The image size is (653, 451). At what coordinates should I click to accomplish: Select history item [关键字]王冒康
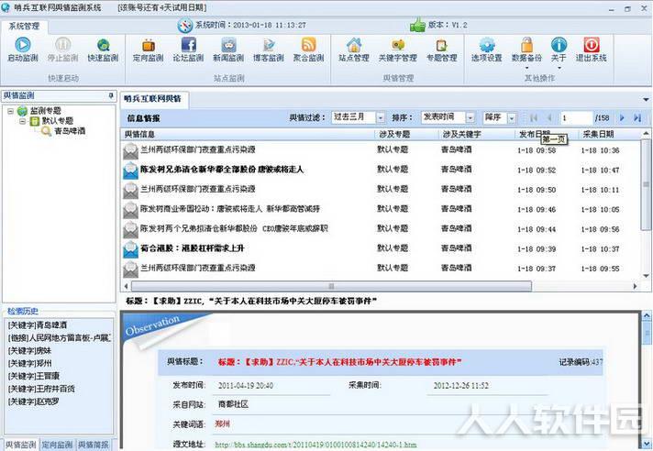coord(34,376)
